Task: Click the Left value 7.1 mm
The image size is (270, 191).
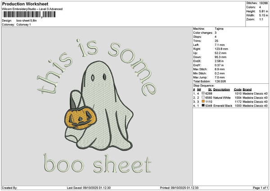Action: coord(220,45)
